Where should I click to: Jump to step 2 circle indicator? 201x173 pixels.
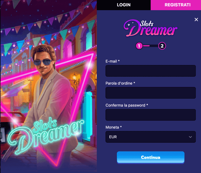pos(162,46)
